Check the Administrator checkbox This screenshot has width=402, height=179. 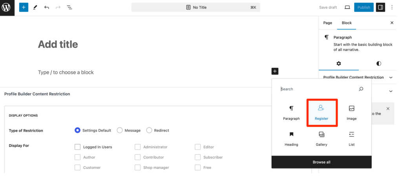click(138, 147)
